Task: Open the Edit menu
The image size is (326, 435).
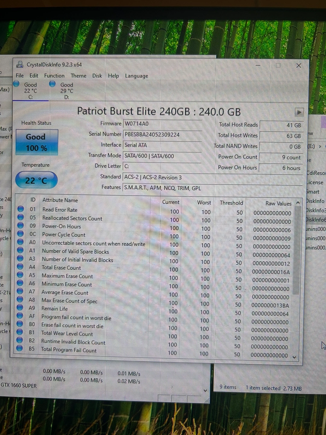Action: (34, 76)
